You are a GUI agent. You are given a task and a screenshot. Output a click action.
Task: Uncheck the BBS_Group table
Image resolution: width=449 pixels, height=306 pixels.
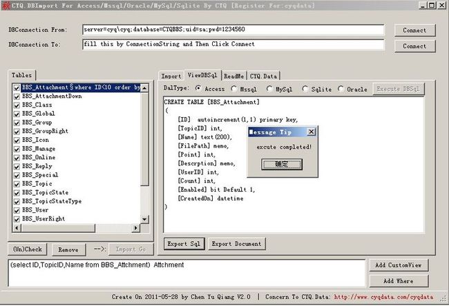pyautogui.click(x=17, y=123)
